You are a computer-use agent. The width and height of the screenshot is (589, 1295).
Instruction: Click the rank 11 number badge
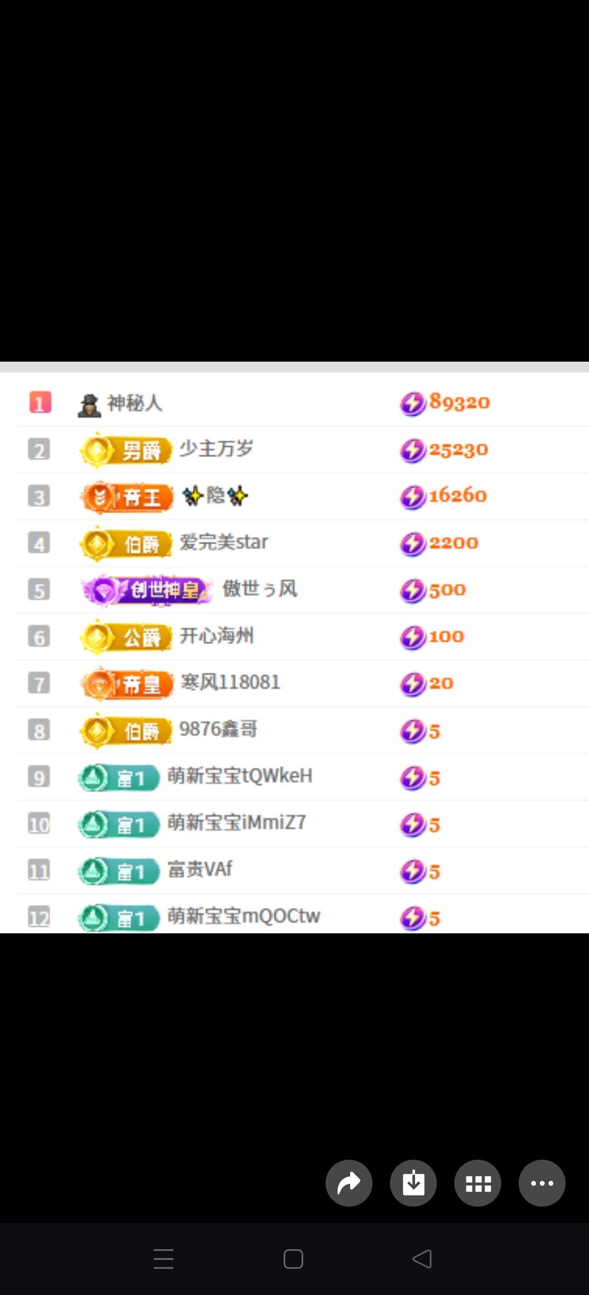pos(39,871)
